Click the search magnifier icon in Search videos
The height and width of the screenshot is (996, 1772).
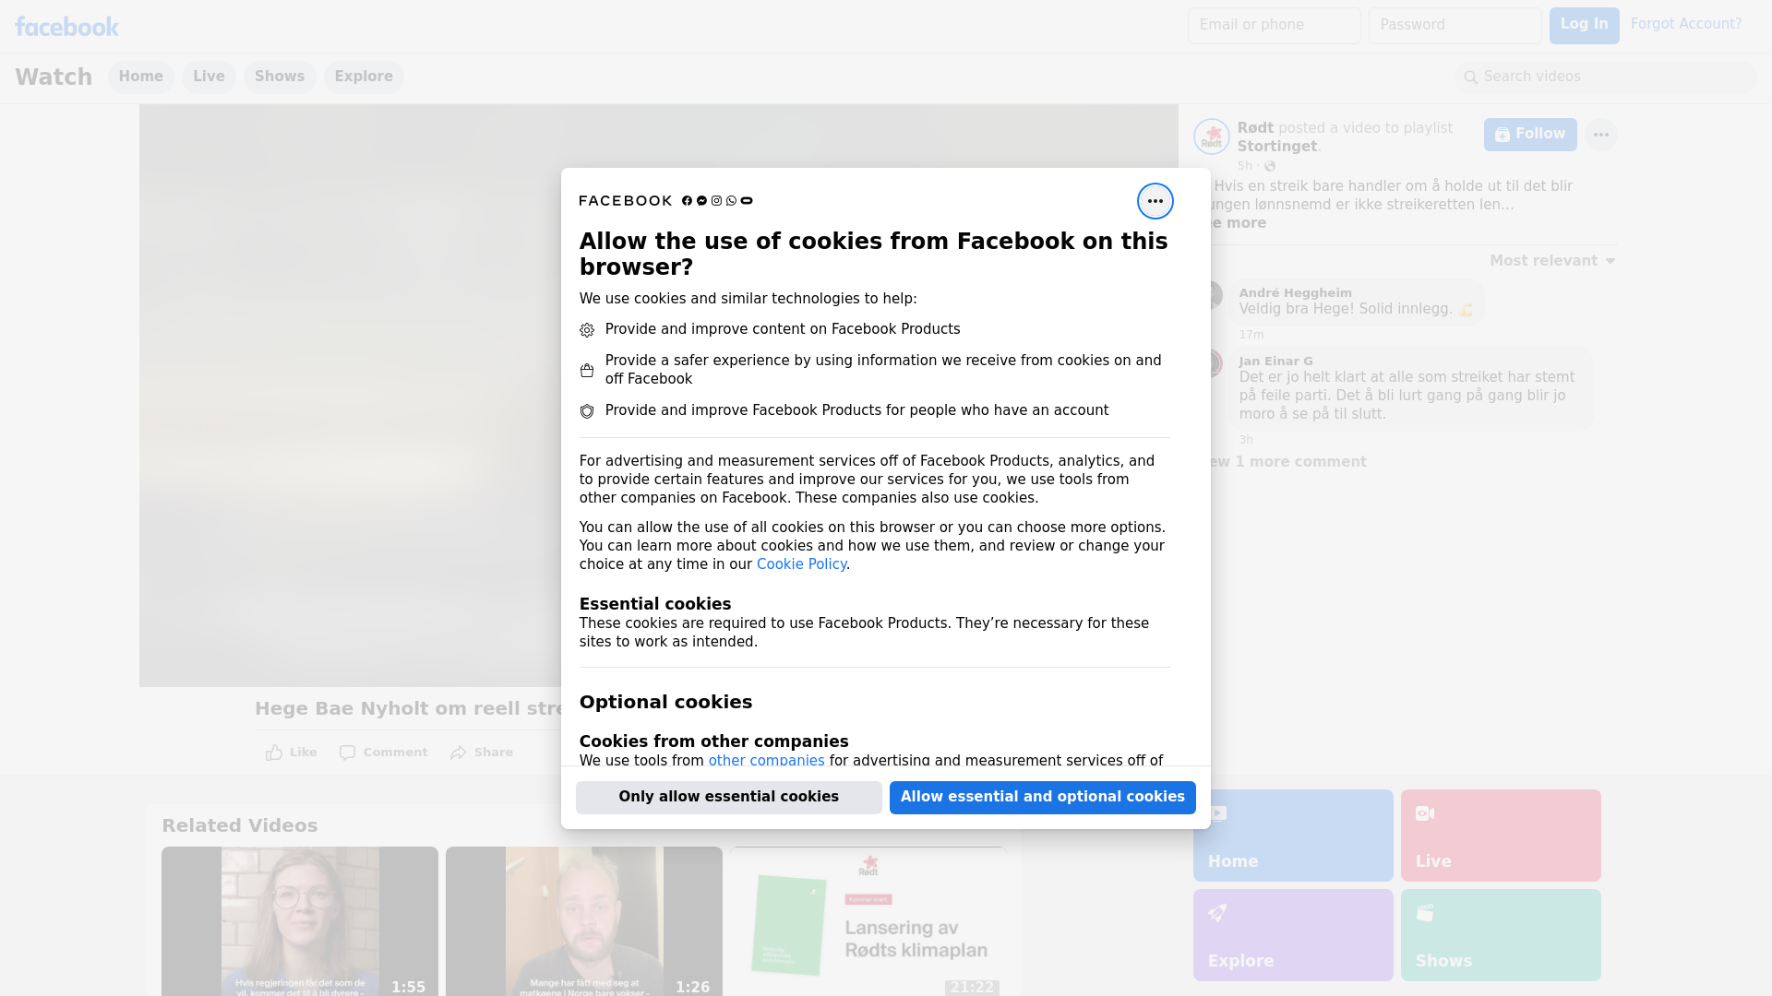(1471, 77)
